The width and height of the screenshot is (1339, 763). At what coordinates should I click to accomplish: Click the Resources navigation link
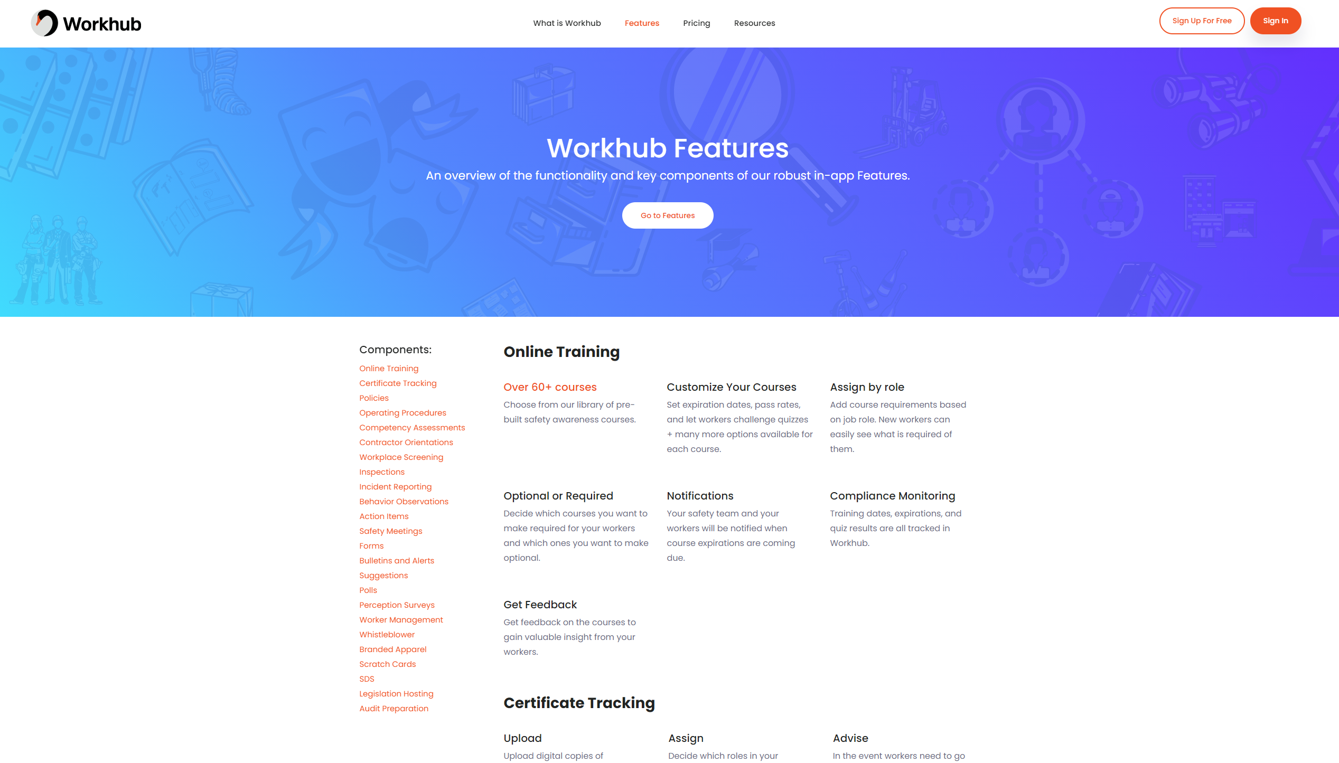[x=755, y=23]
